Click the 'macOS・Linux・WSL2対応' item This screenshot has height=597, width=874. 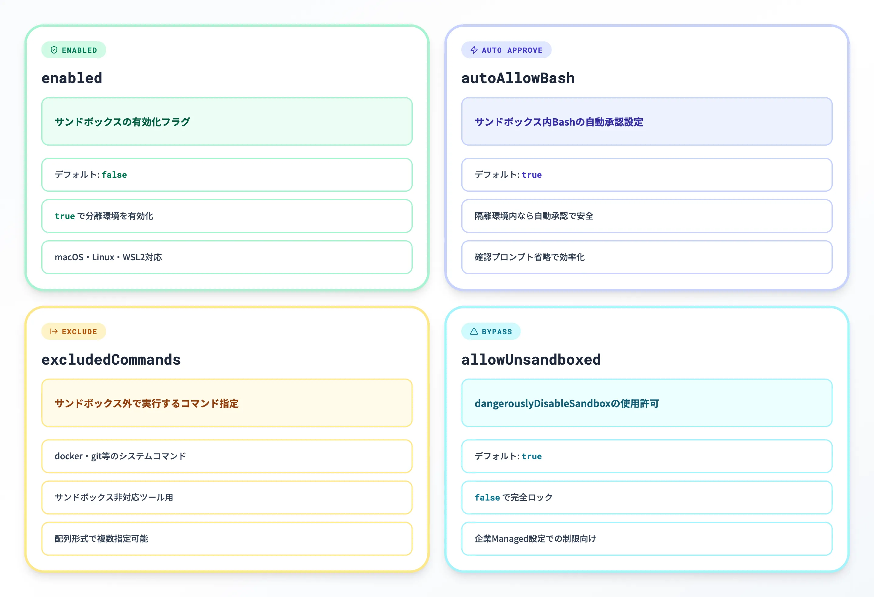click(x=227, y=257)
